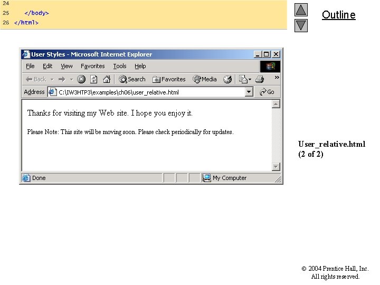Open the History icon in toolbar
The height and width of the screenshot is (285, 380).
pyautogui.click(x=227, y=79)
